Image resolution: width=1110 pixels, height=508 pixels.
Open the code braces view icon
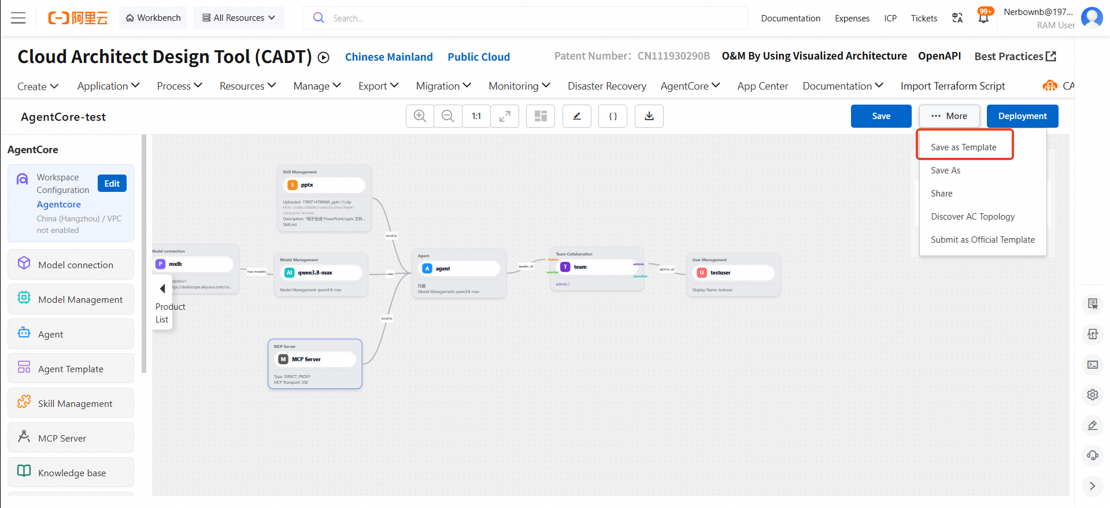coord(613,116)
